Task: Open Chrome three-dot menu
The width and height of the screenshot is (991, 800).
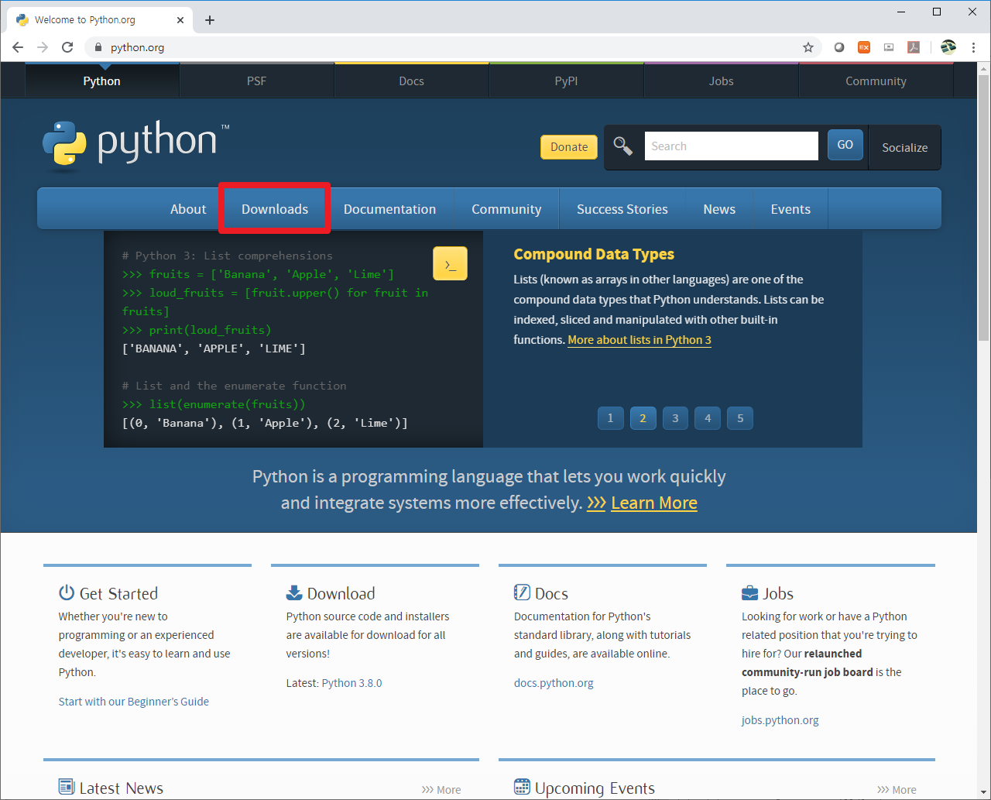Action: click(x=973, y=47)
